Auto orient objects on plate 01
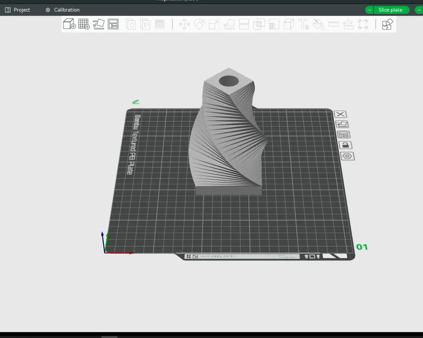 (x=342, y=124)
